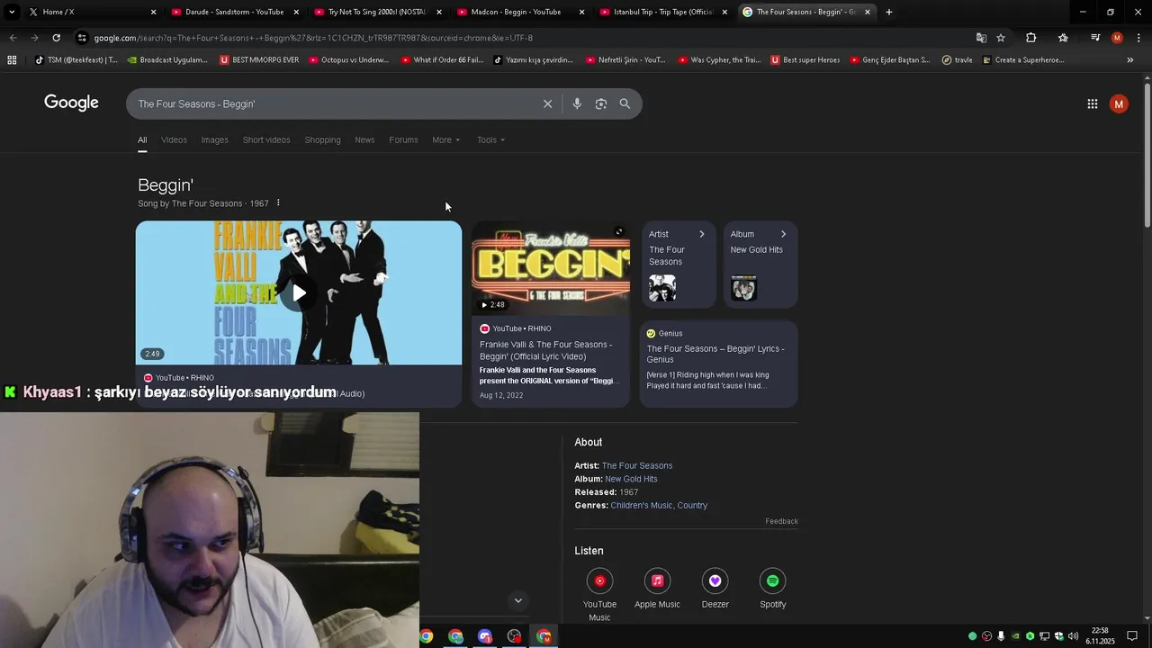Open the BEST MMORPG EVER bookmark

pos(259,60)
